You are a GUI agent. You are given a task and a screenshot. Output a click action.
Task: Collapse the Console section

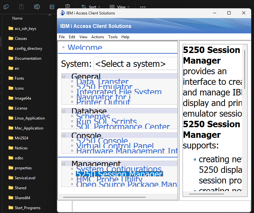click(x=64, y=135)
